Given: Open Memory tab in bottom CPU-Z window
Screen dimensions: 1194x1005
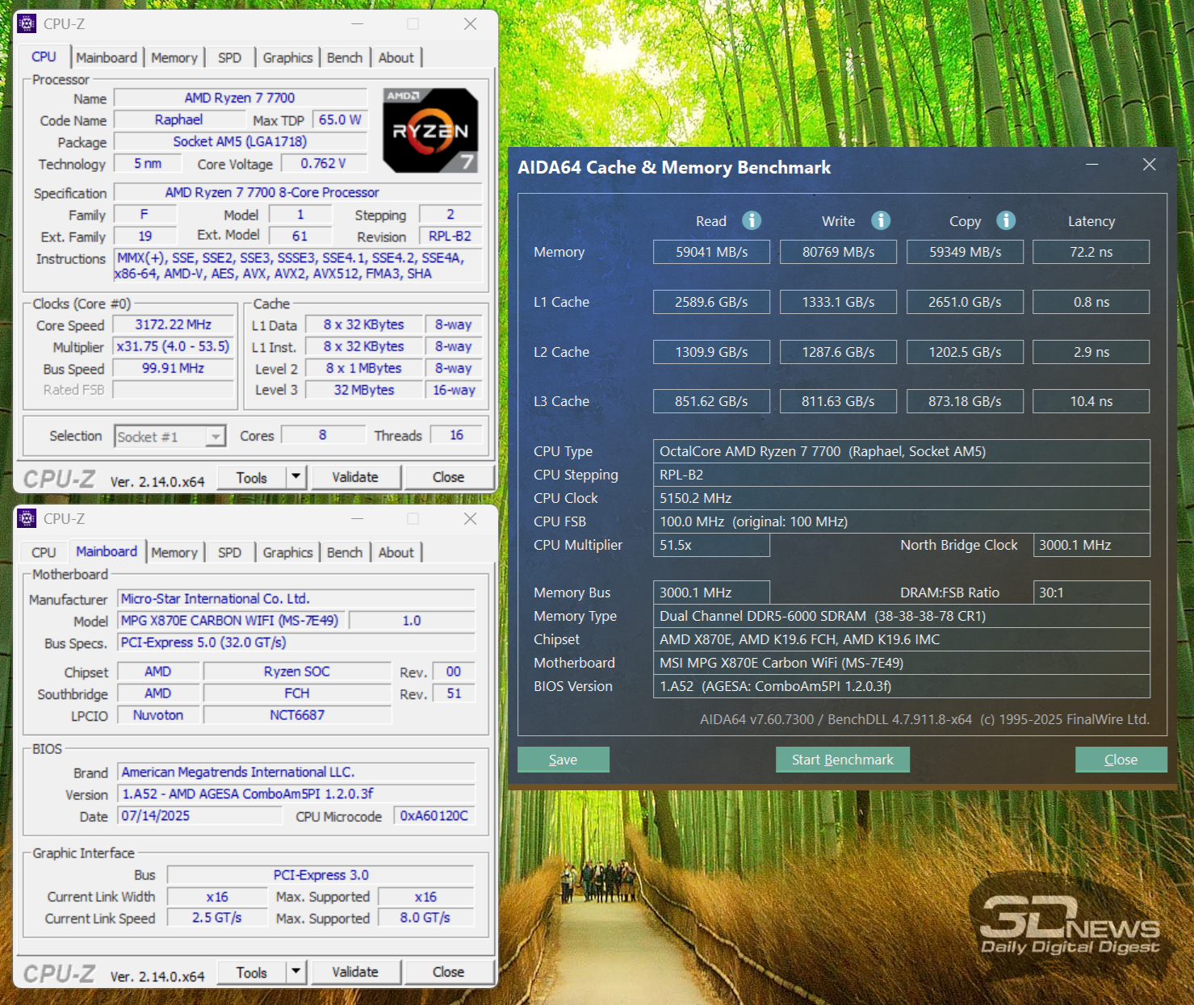Looking at the screenshot, I should point(174,552).
